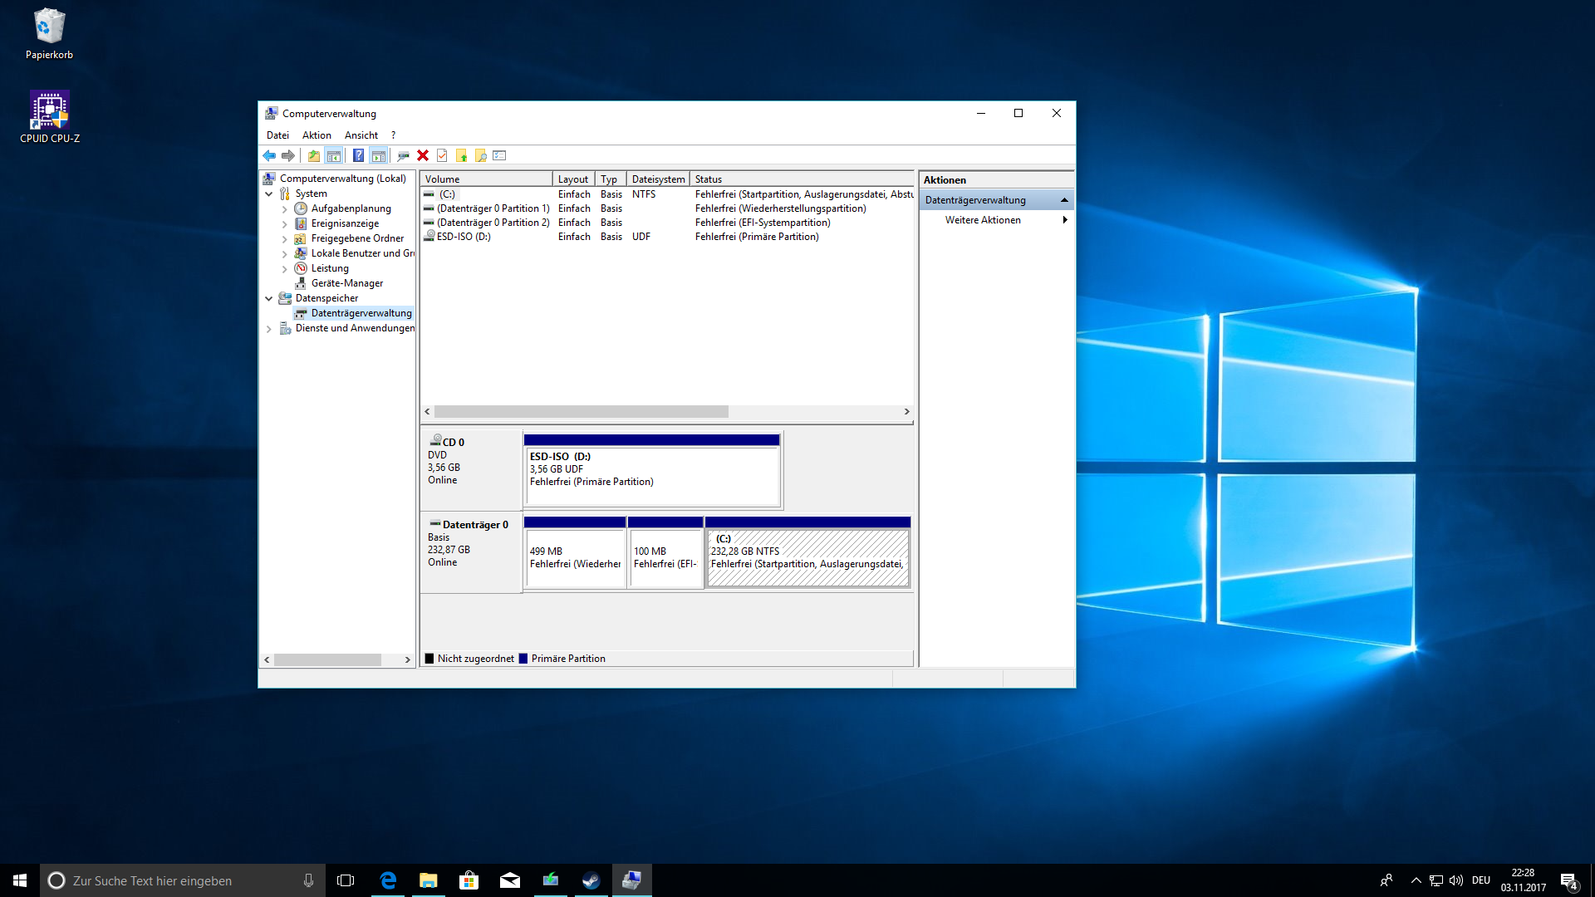Click the folder with magnifier toolbar icon
Screen dimensions: 1595x897
[x=480, y=155]
